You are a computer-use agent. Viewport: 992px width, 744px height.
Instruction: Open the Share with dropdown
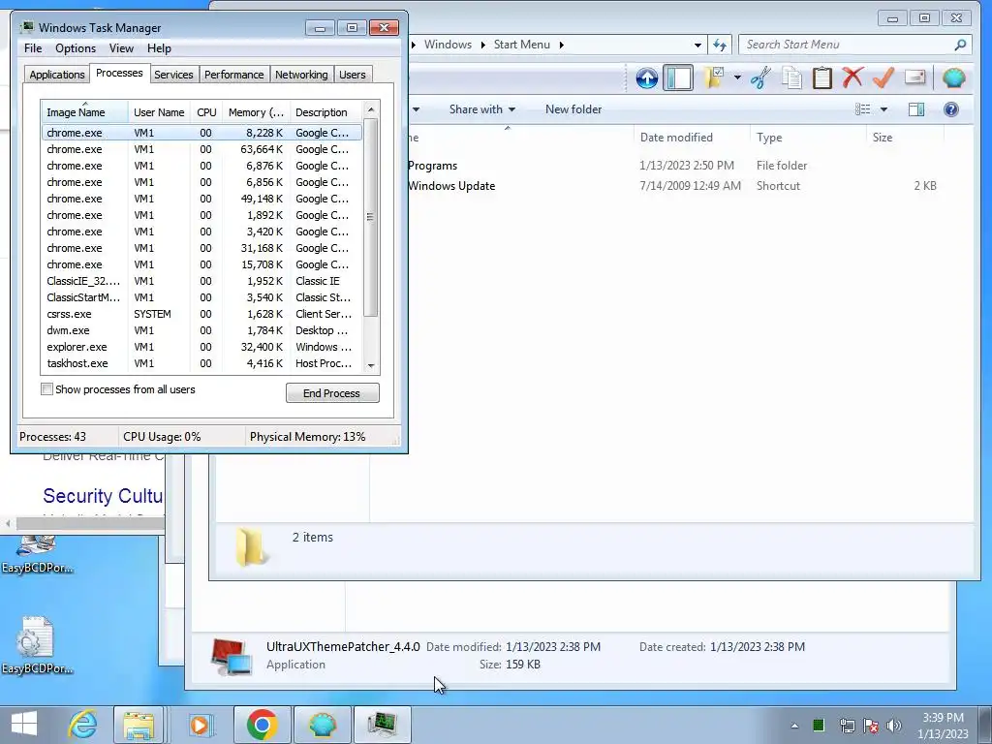point(482,109)
